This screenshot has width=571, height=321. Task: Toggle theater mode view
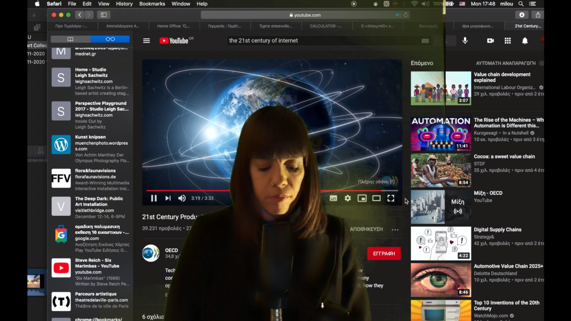coord(376,198)
